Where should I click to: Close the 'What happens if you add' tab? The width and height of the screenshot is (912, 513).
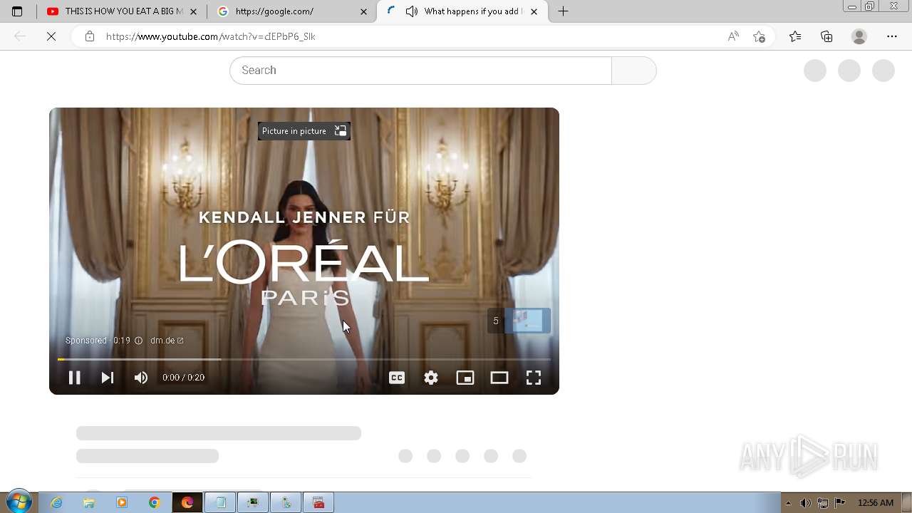coord(534,11)
